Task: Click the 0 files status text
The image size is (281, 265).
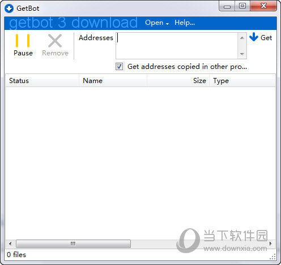Action: tap(16, 255)
